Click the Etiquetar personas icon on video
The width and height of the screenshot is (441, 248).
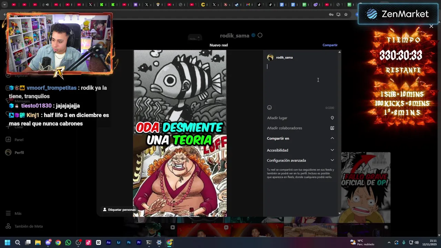105,209
